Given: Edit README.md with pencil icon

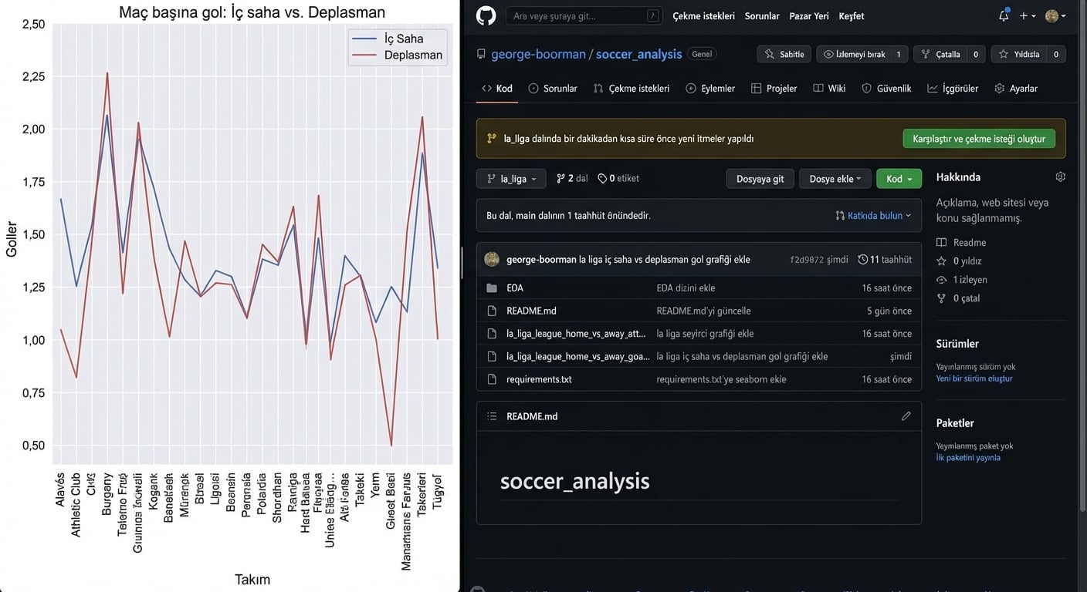Looking at the screenshot, I should 906,416.
